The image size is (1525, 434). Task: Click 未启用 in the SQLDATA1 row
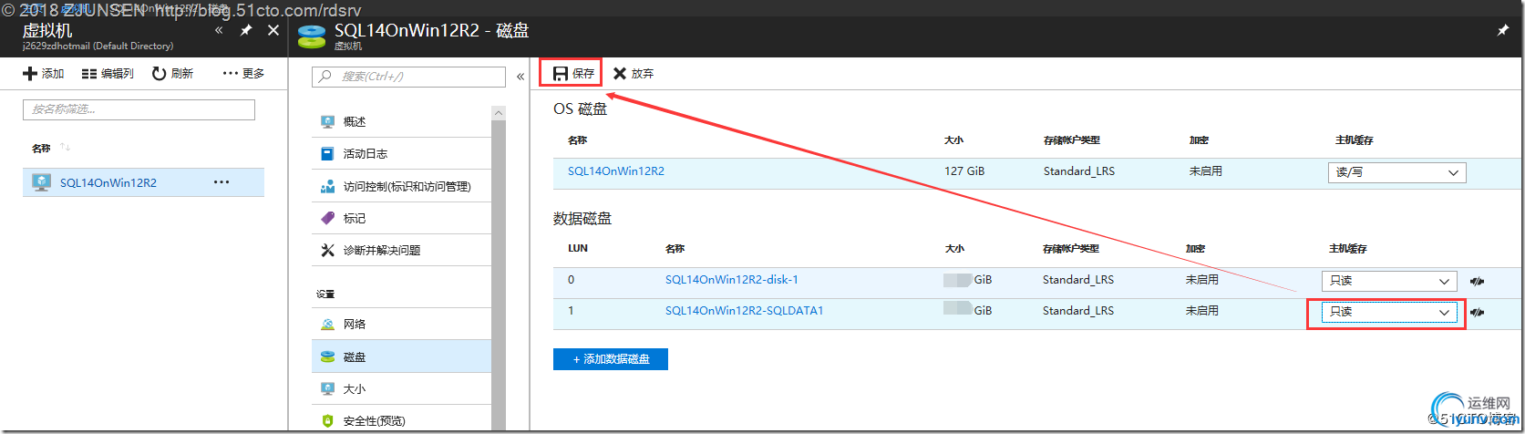tap(1202, 310)
